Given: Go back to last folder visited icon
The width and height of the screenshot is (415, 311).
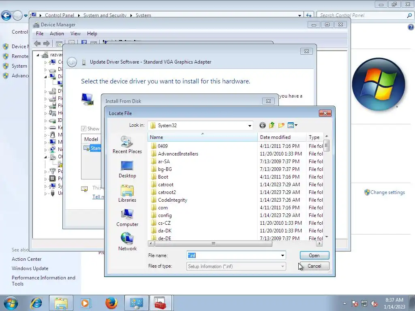Looking at the screenshot, I should 262,126.
